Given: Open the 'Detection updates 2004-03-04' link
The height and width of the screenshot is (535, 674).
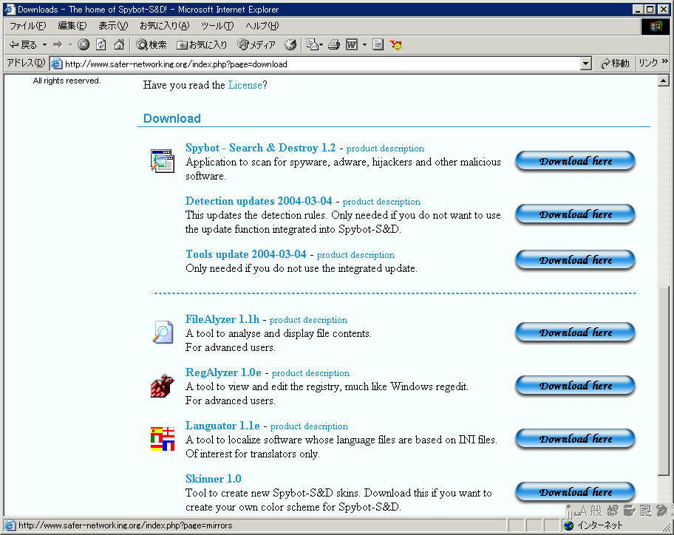Looking at the screenshot, I should pos(259,201).
